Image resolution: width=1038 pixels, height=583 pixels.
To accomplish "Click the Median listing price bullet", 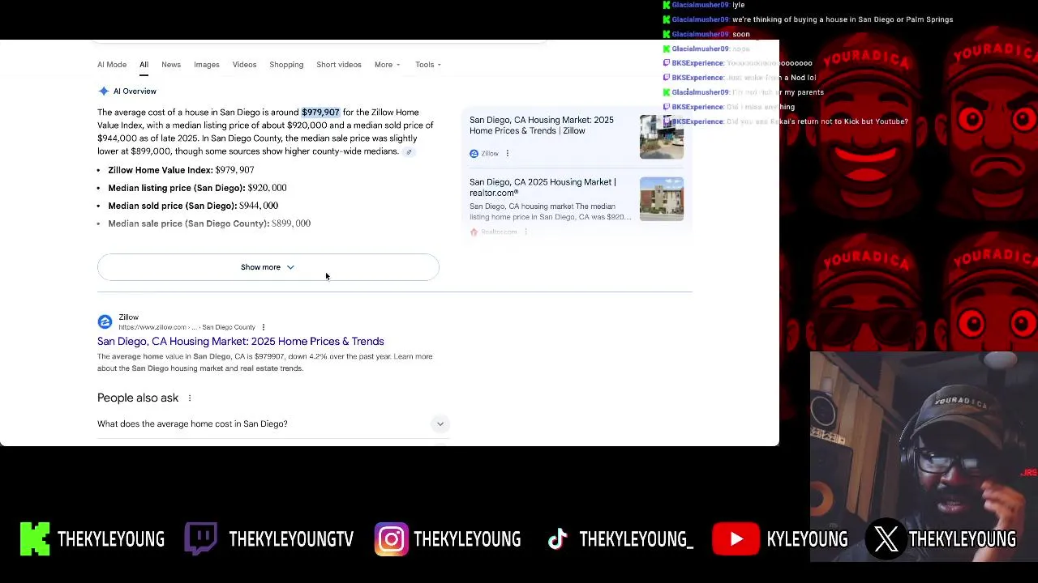I will 197,188.
